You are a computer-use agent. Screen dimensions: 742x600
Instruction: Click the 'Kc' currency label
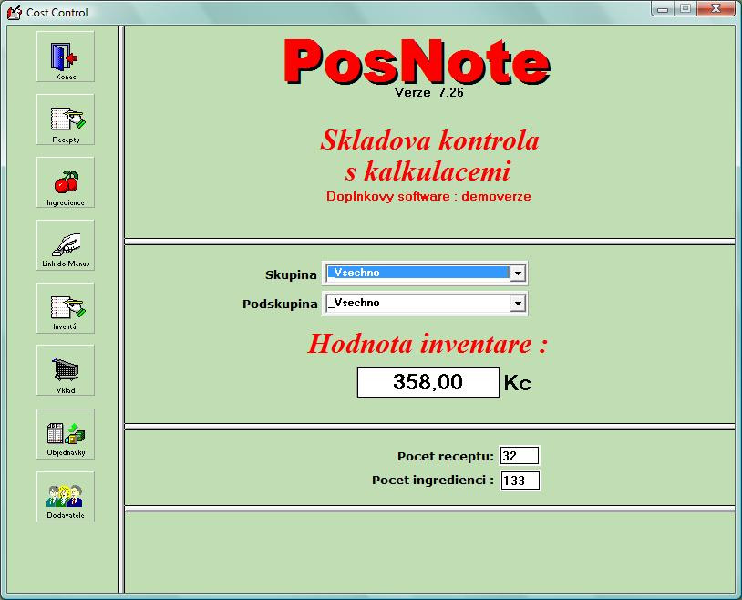(517, 383)
